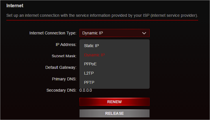Click the ISP setup description text
The height and width of the screenshot is (120, 210).
102,15
